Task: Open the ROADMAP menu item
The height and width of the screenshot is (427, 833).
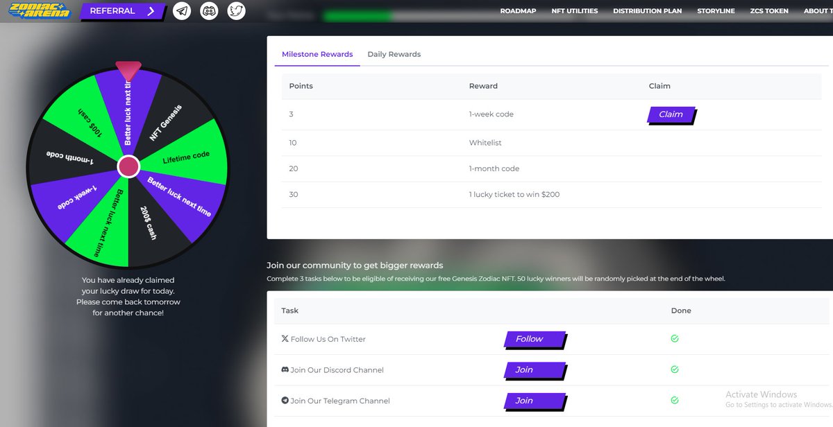Action: 518,10
